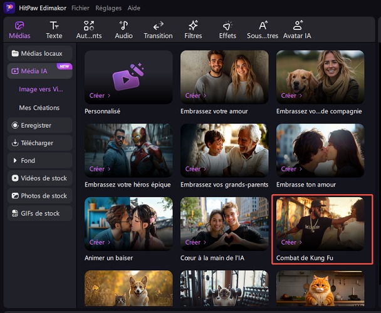Click the Autocollants toolbar icon

pos(89,26)
